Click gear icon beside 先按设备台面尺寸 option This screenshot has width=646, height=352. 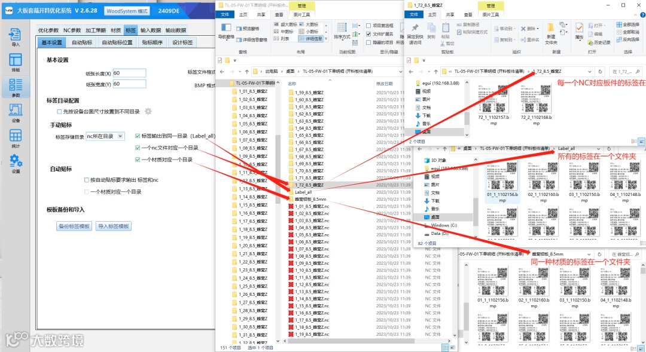(148, 111)
